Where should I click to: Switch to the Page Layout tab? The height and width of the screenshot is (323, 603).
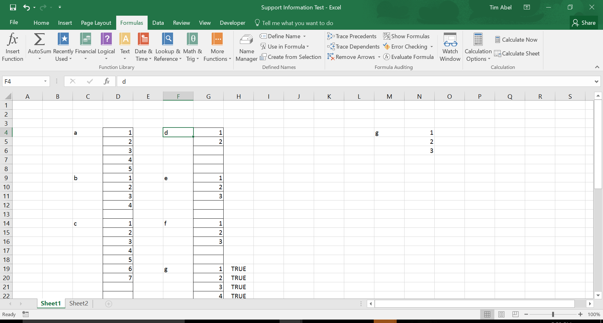click(96, 23)
